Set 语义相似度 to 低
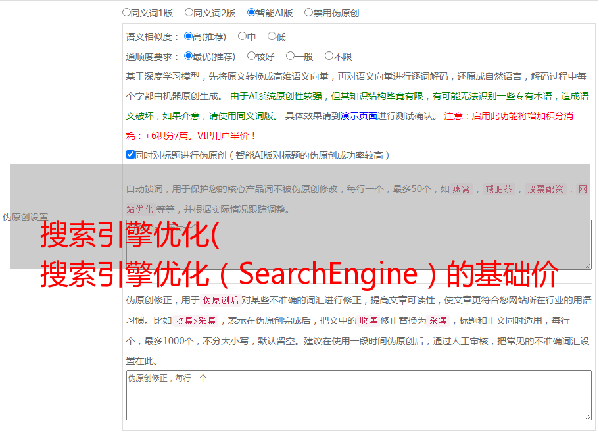The image size is (599, 433). 272,37
